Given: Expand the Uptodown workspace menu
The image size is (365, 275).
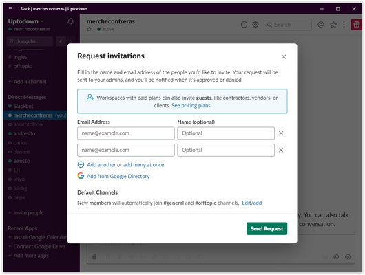Looking at the screenshot, I should tap(26, 21).
